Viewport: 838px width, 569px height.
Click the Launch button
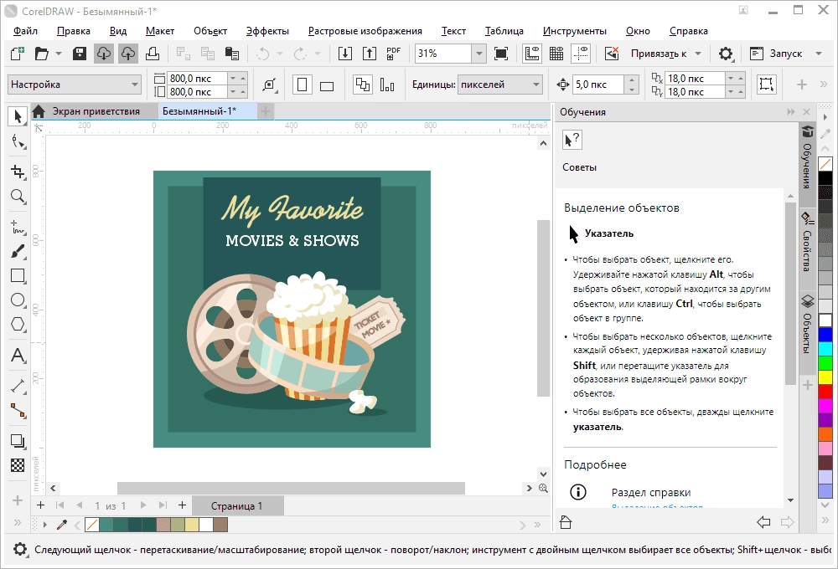point(777,54)
